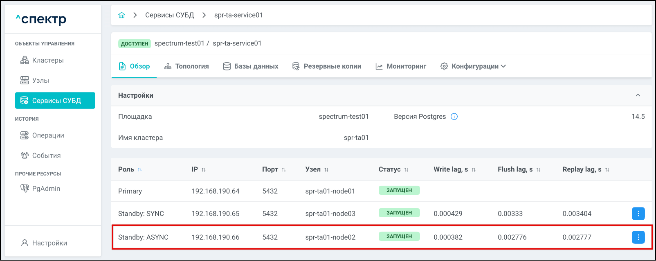Screen dimensions: 656x261
Task: Sort by Статус column icon
Action: [x=406, y=170]
